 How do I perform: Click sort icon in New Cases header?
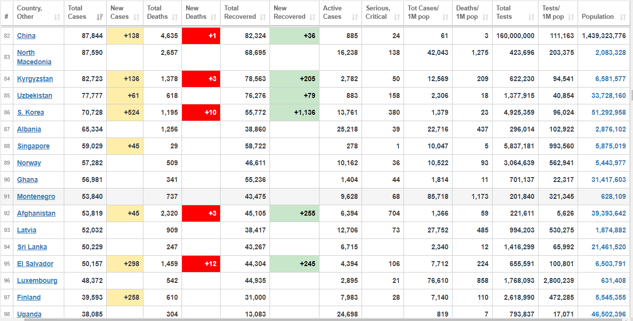click(x=136, y=17)
